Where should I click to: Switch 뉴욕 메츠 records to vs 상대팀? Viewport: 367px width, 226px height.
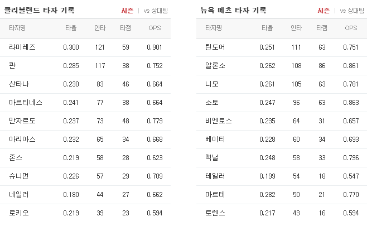click(x=352, y=11)
